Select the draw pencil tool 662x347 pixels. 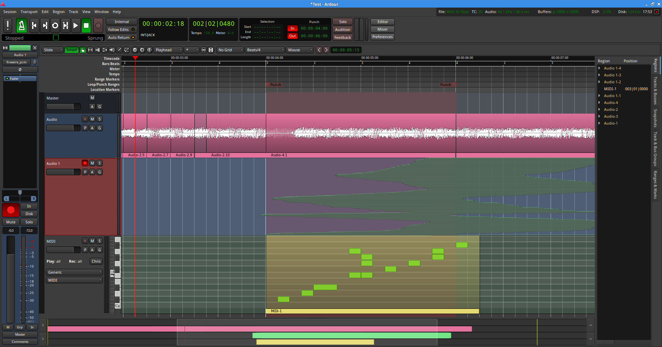[120, 50]
